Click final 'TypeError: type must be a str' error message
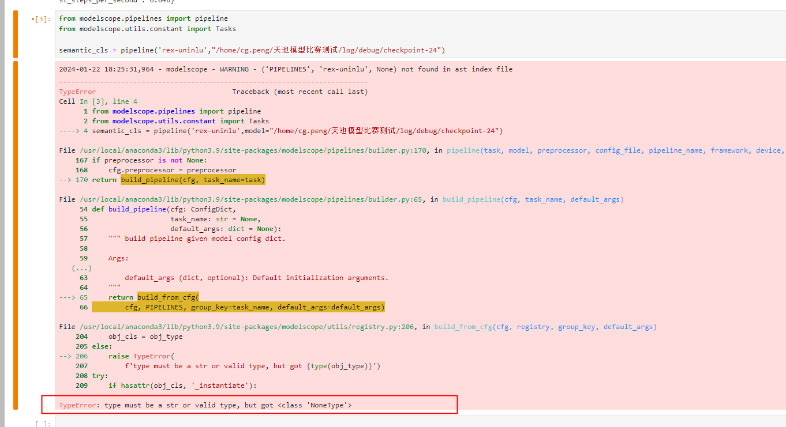The height and width of the screenshot is (427, 786). 205,405
